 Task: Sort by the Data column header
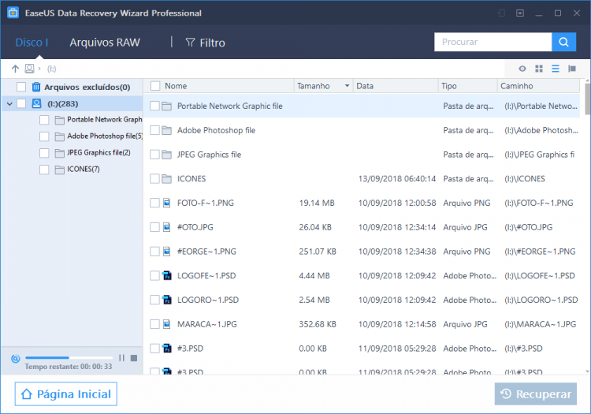point(396,86)
